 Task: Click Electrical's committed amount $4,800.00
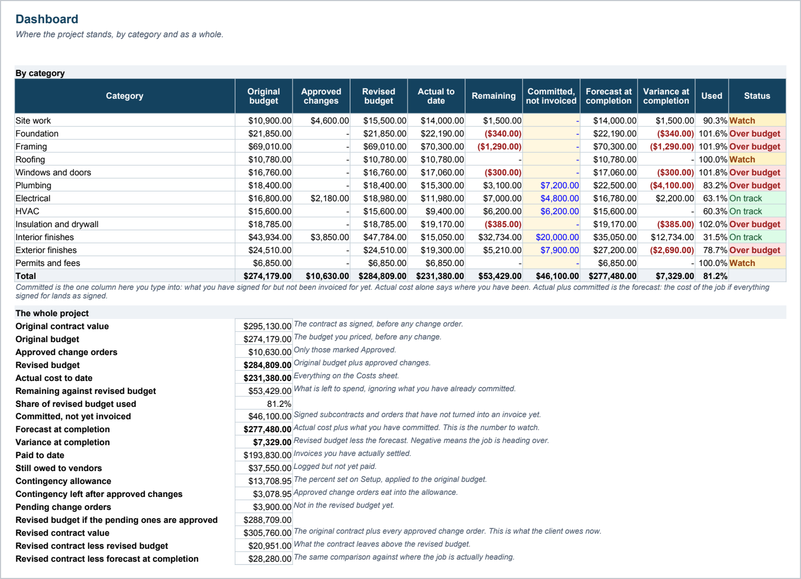pos(551,198)
